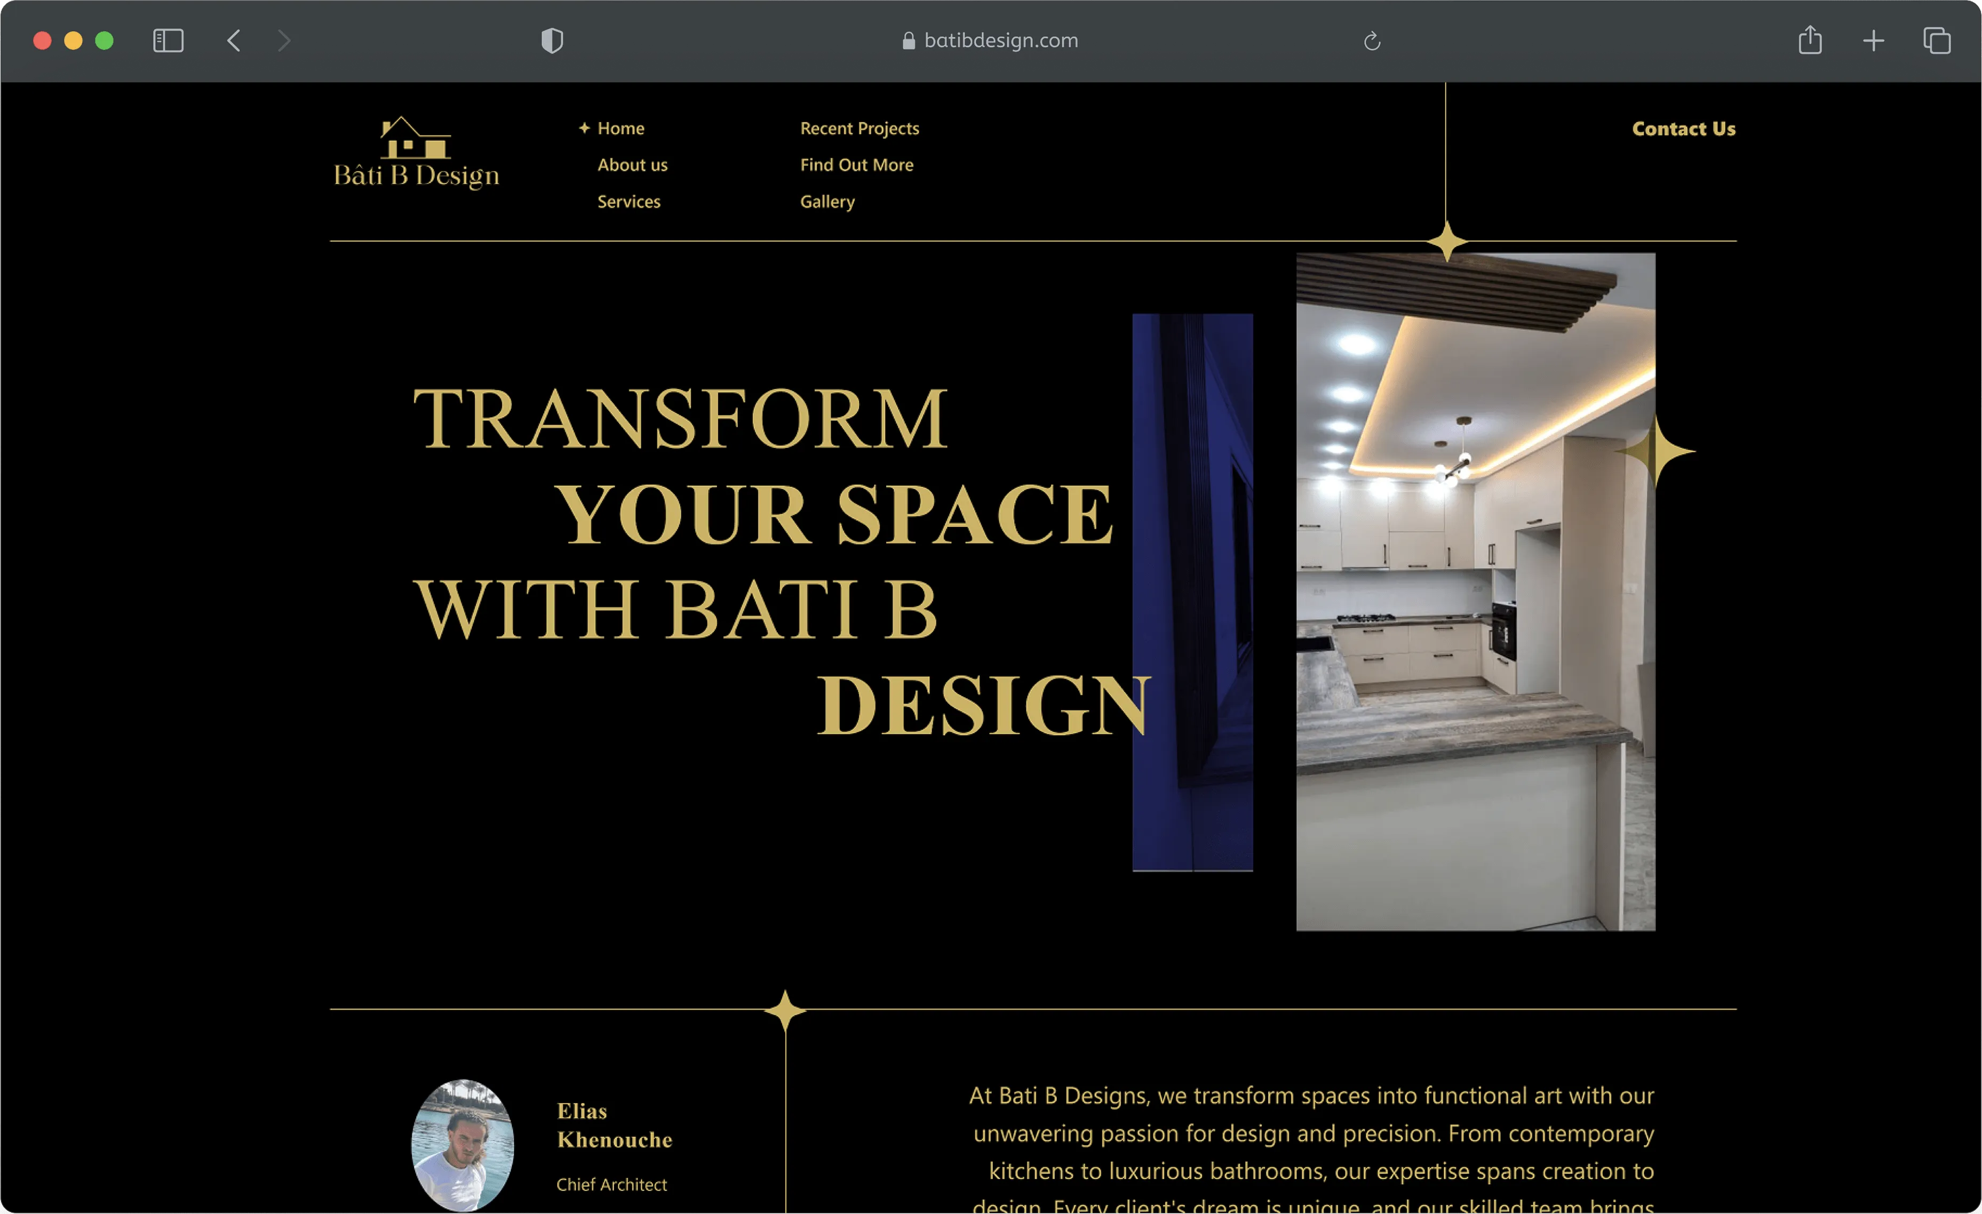Click the Contact Us link
The image size is (1982, 1214).
point(1684,128)
